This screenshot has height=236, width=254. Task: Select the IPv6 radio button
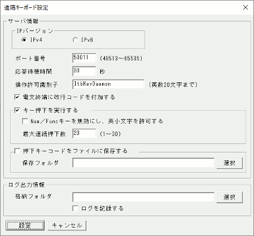(75, 40)
